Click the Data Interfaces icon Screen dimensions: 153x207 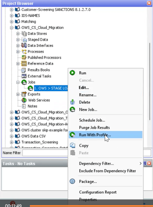point(24,46)
